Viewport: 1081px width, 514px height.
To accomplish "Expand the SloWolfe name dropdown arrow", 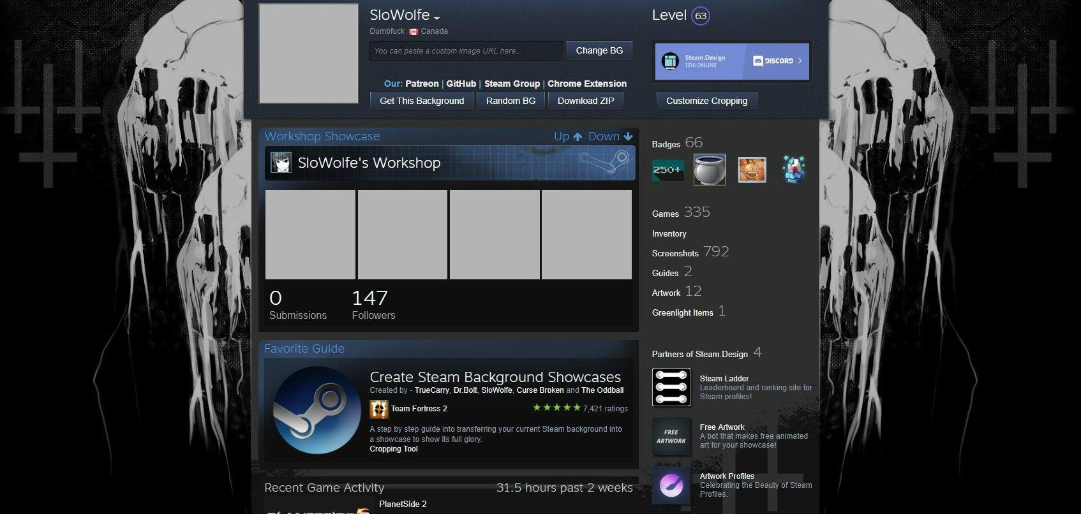I will pyautogui.click(x=436, y=18).
